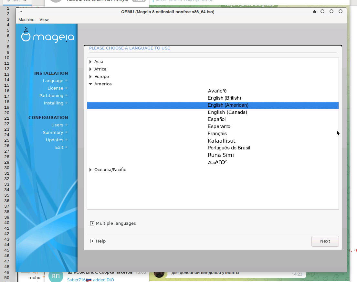The height and width of the screenshot is (282, 357).
Task: Click the Multiple languages label
Action: point(116,223)
